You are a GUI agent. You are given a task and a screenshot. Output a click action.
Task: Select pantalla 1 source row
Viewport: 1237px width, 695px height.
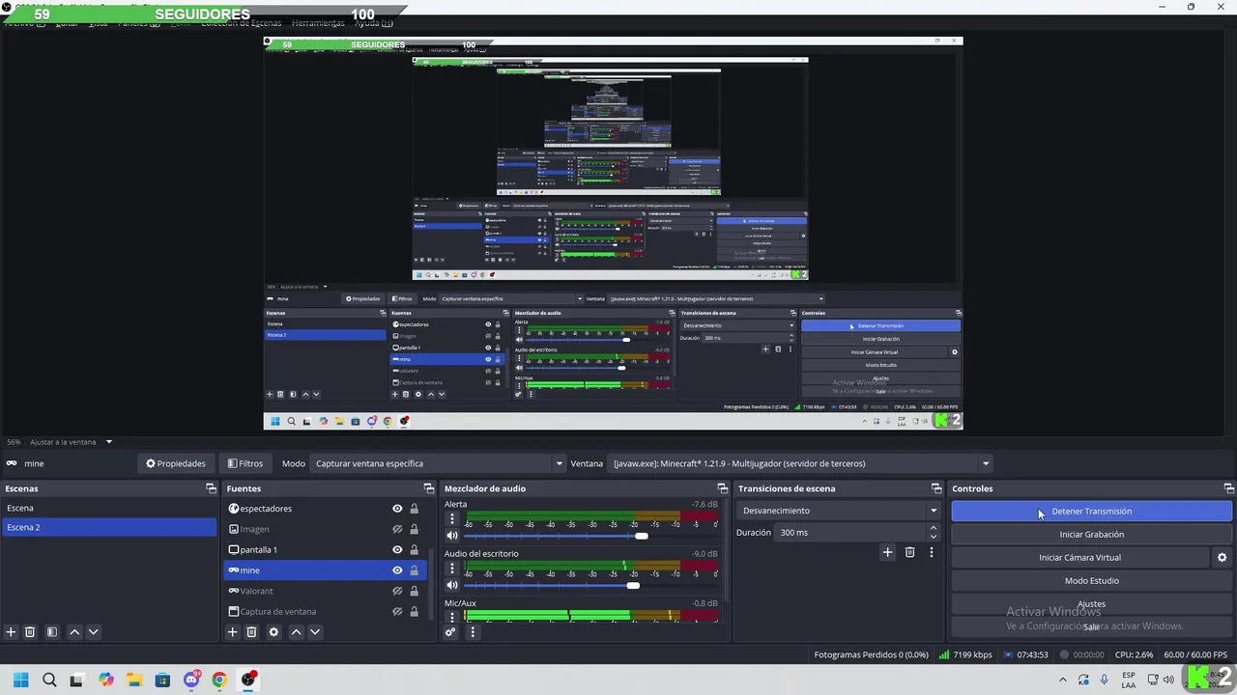325,549
